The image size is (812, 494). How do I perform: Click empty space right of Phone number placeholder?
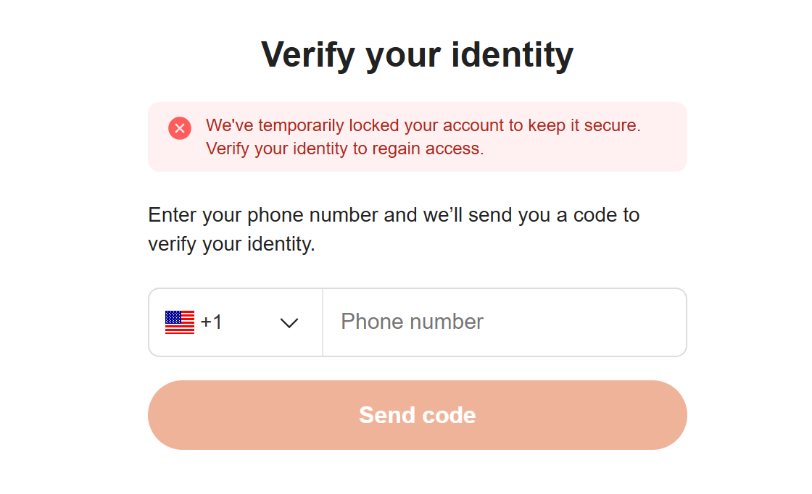(x=585, y=322)
